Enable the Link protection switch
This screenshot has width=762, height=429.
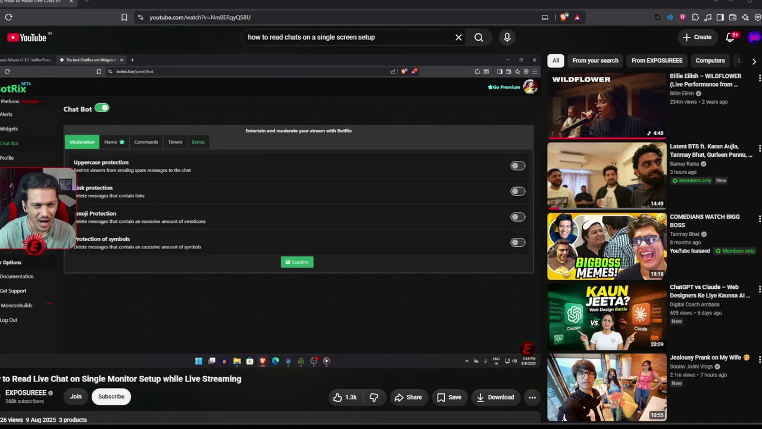(517, 191)
